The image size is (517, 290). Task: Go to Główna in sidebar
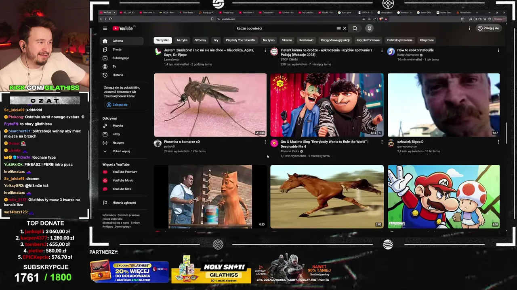122,41
